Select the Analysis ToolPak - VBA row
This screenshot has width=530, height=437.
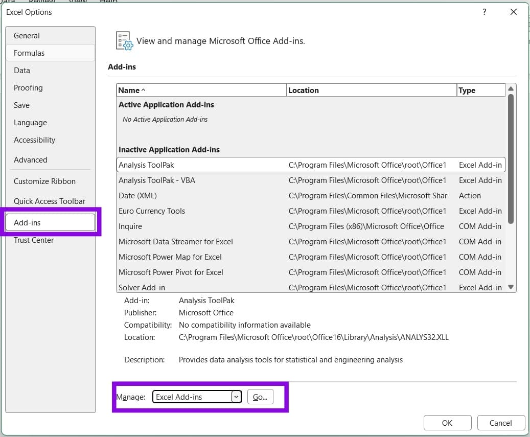tap(311, 180)
